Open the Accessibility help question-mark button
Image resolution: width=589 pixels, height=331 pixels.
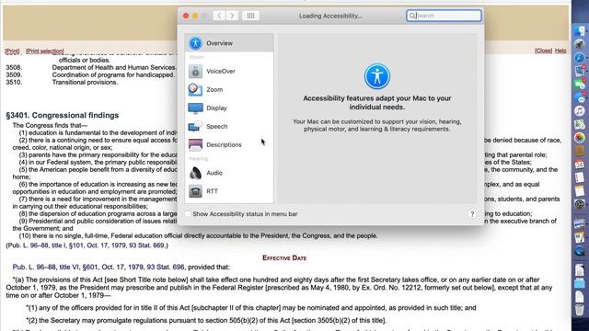(x=472, y=214)
